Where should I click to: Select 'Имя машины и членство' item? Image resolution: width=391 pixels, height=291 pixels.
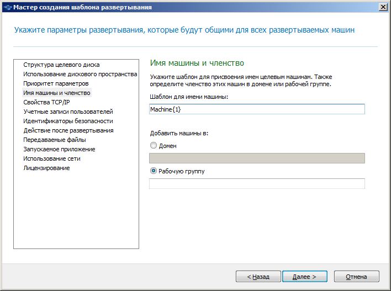pos(57,93)
